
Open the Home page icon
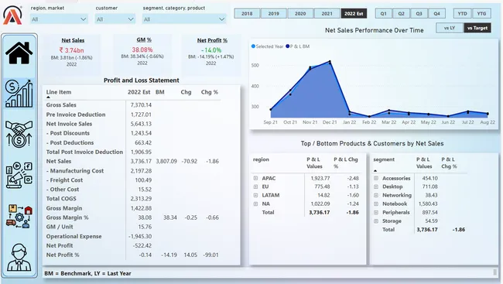19,53
